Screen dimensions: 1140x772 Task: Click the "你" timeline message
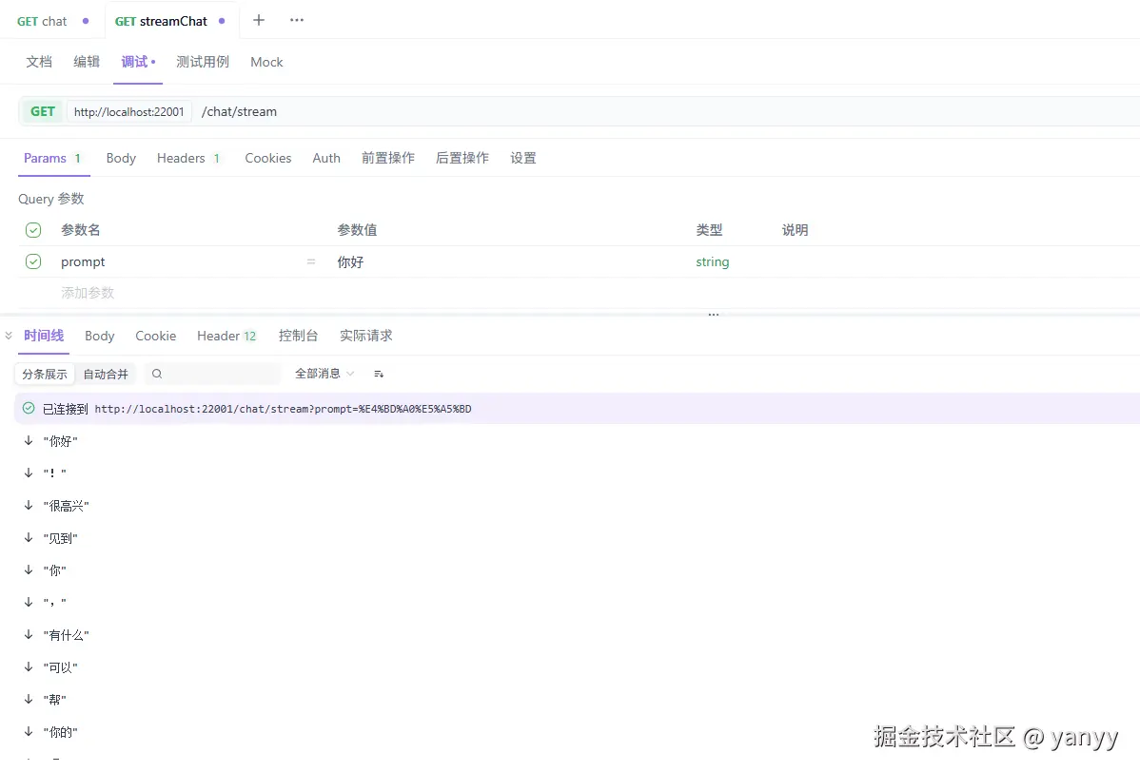(x=54, y=570)
